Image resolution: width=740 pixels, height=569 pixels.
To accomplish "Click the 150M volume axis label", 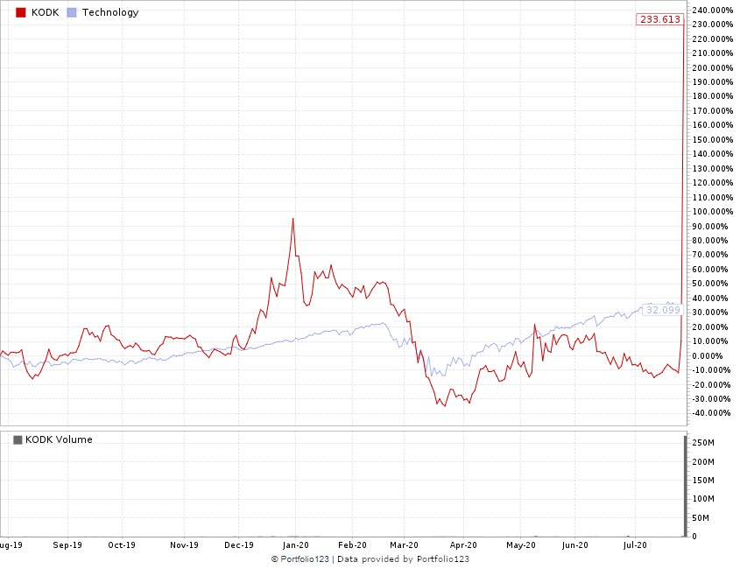I will (703, 481).
